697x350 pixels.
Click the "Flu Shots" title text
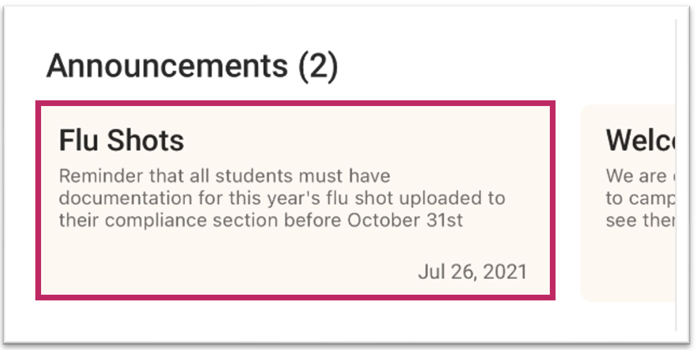[121, 140]
